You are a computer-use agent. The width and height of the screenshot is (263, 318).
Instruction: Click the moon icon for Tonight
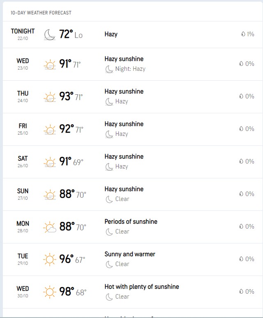pyautogui.click(x=50, y=34)
